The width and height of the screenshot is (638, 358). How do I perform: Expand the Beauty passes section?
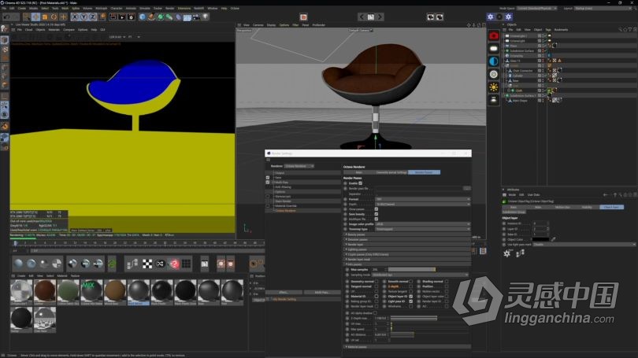407,234
